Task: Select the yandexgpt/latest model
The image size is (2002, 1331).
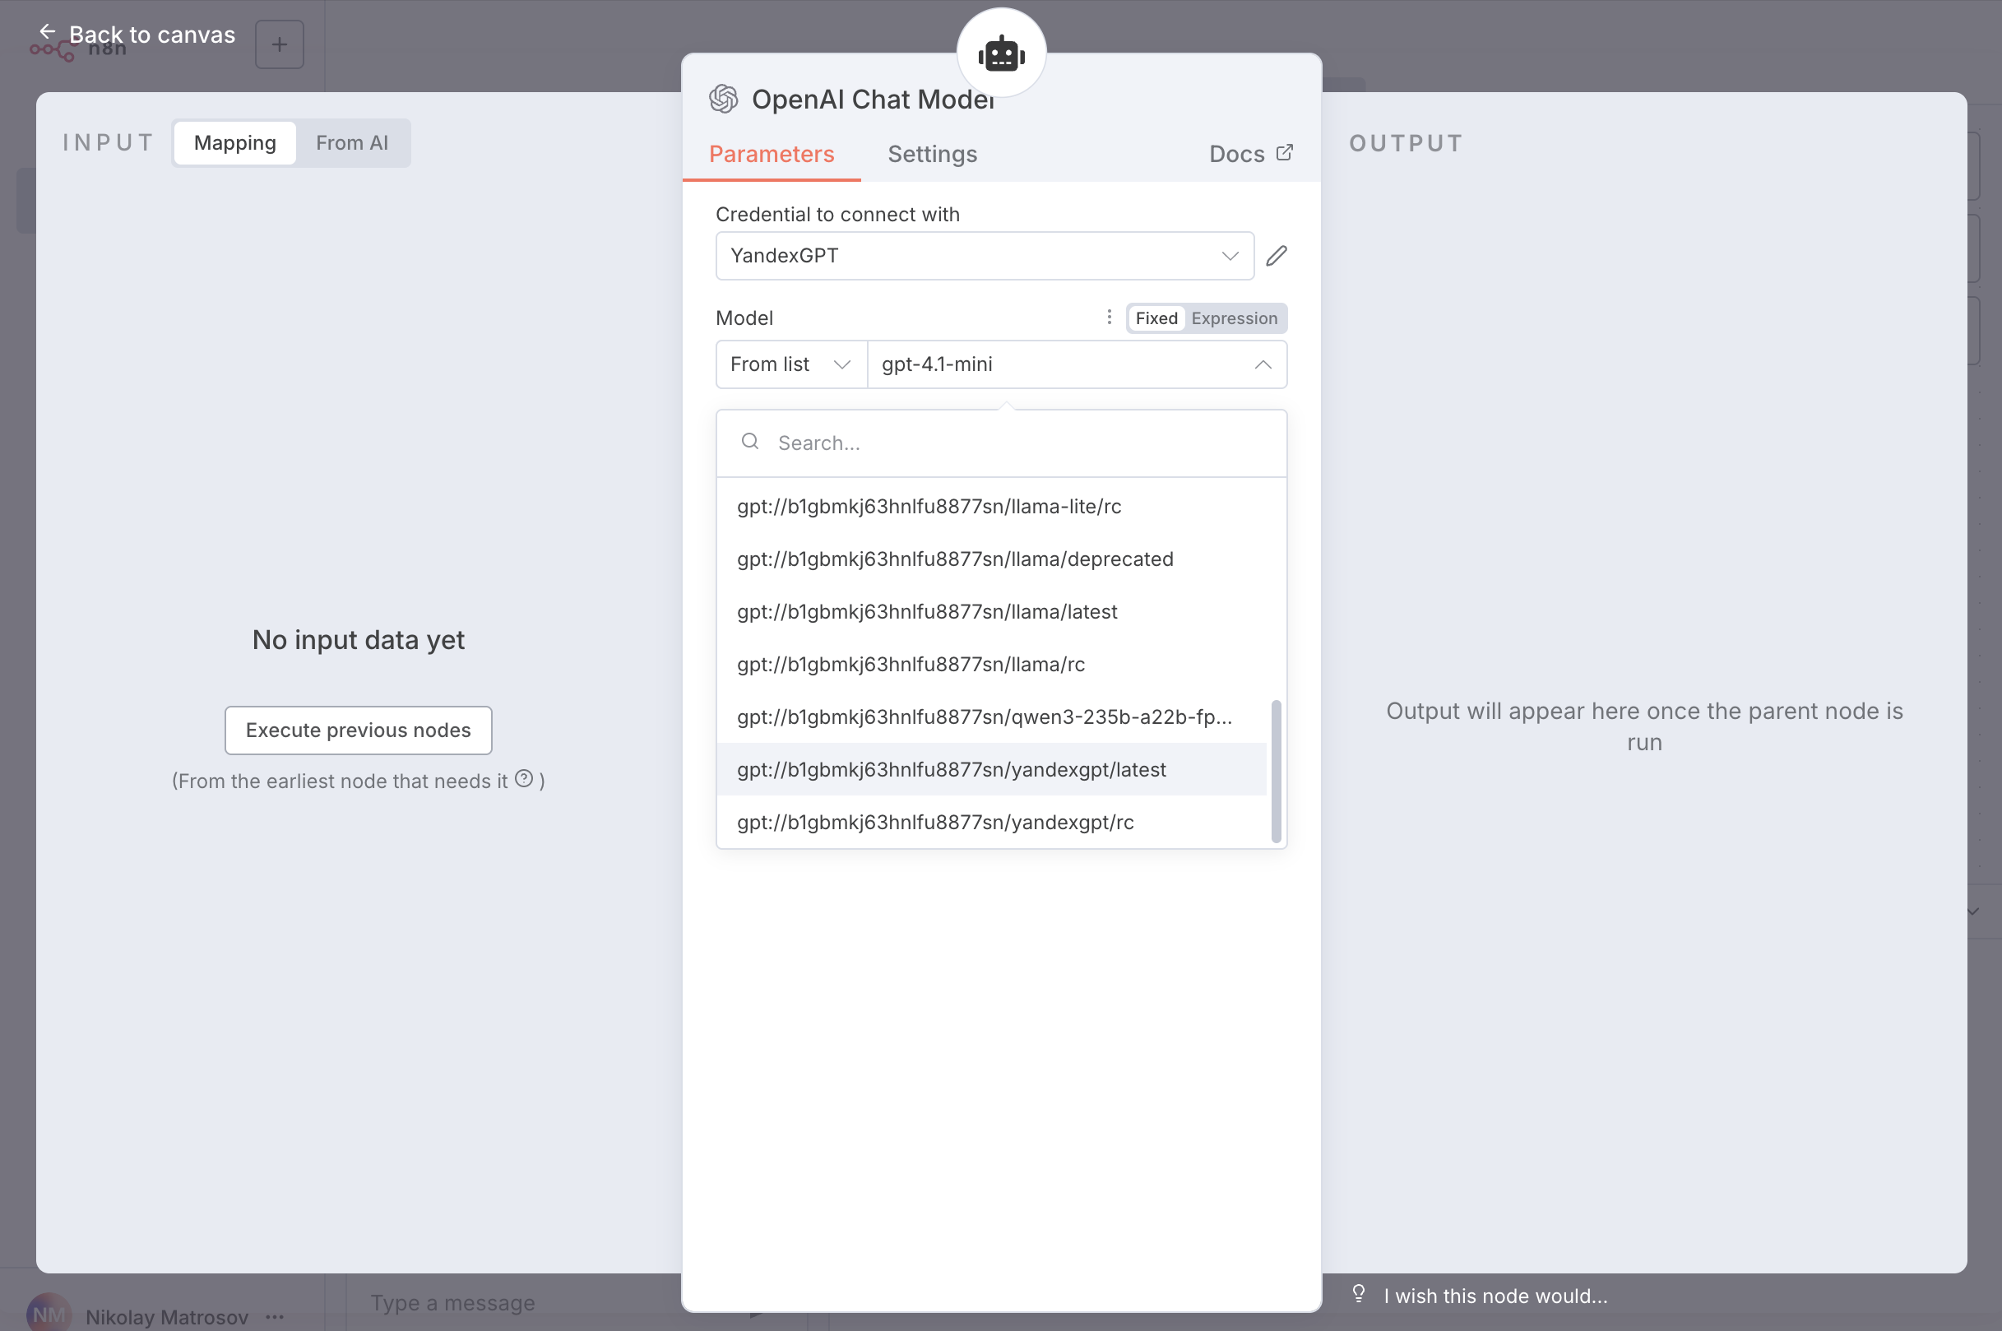Action: 991,769
